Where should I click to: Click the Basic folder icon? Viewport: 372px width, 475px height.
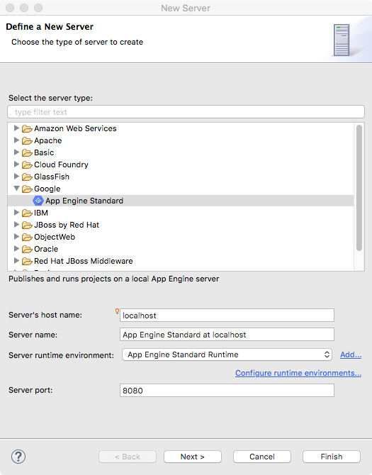tap(27, 152)
